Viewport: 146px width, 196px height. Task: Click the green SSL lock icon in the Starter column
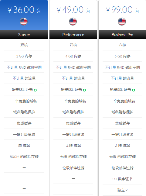tap(35, 90)
